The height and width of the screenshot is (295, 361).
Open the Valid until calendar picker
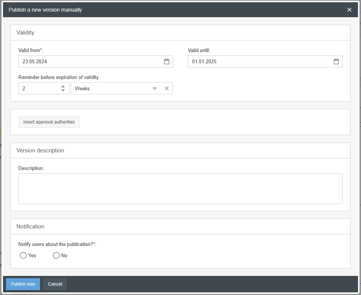(x=336, y=61)
